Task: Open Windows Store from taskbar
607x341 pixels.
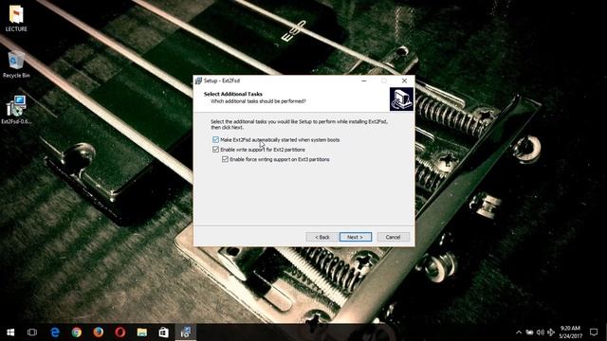Action: pos(164,332)
